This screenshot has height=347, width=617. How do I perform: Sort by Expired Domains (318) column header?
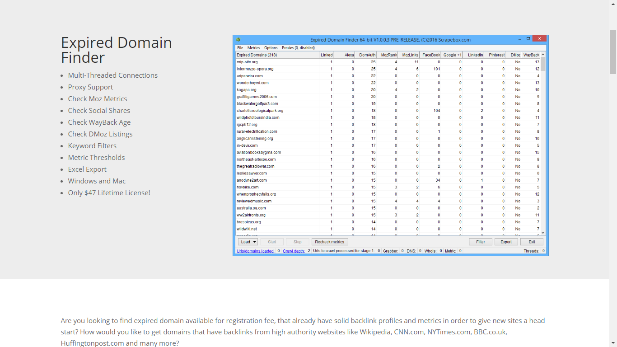[277, 55]
